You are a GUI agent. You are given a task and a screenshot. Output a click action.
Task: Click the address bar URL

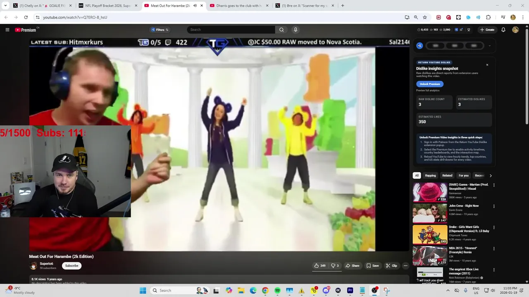[75, 17]
